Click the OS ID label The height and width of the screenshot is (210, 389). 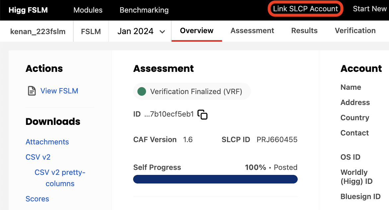click(350, 157)
